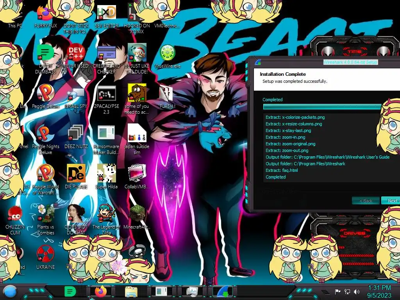The image size is (400, 300).
Task: Click the Next button in Wireshark Setup
Action: pos(391,200)
